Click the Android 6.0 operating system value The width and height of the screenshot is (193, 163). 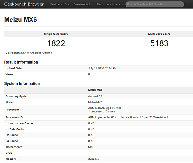[x=95, y=96]
